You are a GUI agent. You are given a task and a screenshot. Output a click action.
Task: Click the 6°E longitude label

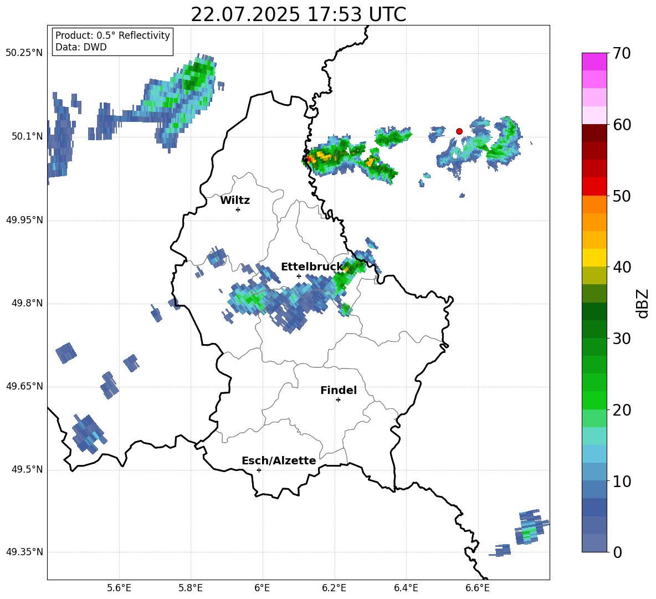[x=262, y=588]
